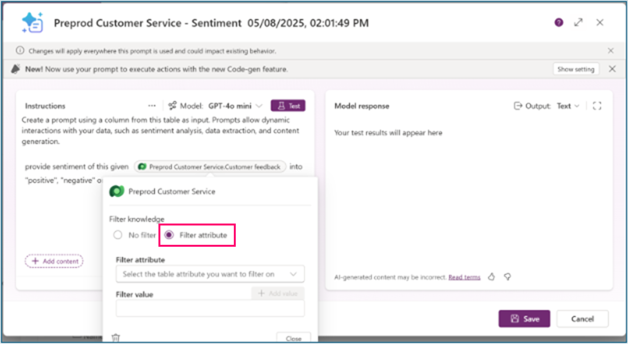Click into the Filter value input field
Viewport: 628px width, 344px height.
(x=210, y=309)
